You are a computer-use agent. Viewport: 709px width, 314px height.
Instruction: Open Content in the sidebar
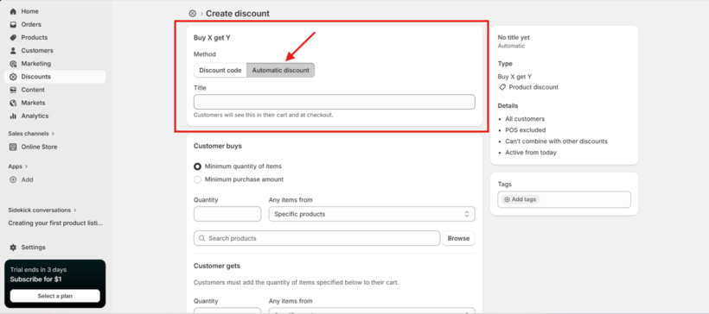tap(55, 90)
